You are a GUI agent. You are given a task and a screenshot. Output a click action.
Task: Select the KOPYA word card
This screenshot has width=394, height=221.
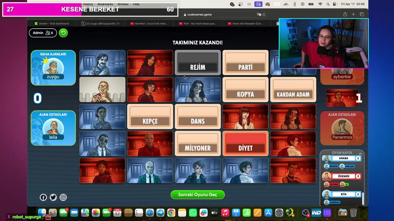pos(245,90)
